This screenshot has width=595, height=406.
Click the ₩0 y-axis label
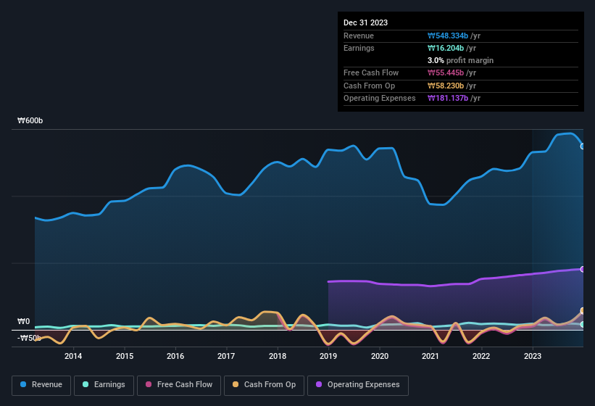[23, 321]
